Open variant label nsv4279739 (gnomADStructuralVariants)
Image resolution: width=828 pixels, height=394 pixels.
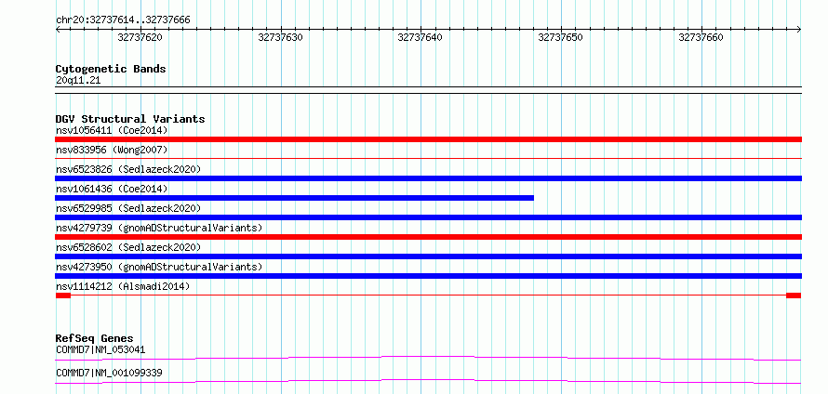click(159, 228)
